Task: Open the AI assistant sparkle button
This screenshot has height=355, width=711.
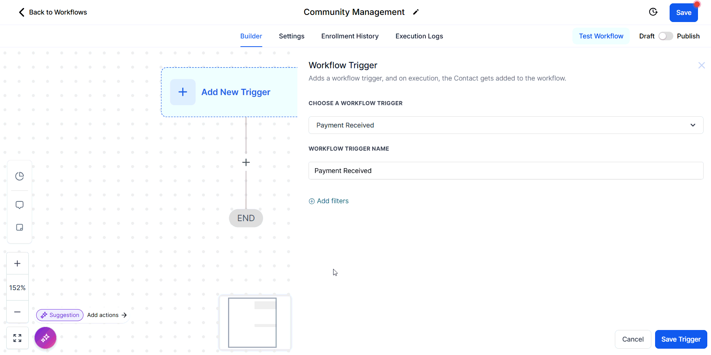Action: click(x=45, y=338)
